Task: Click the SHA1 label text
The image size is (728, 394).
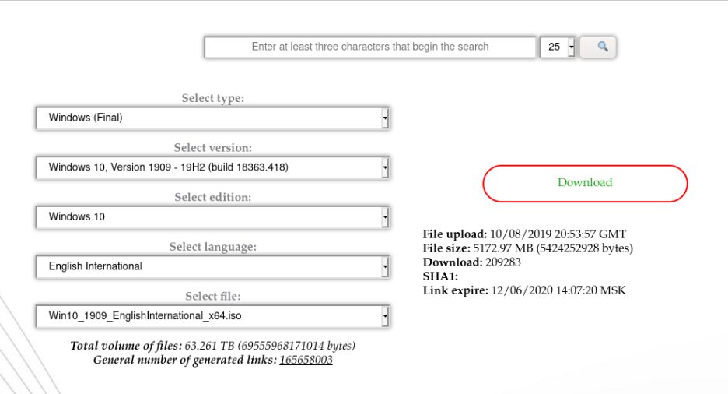Action: pos(440,276)
